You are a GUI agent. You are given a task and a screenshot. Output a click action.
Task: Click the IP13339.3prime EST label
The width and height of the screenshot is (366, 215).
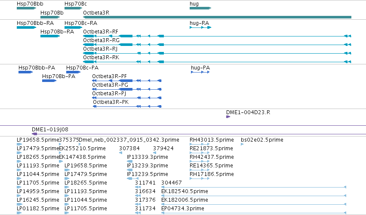pos(147,157)
